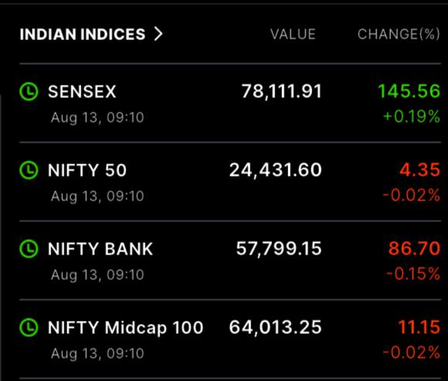
Task: Open the NIFTY Midcap 100 index name
Action: (x=125, y=328)
